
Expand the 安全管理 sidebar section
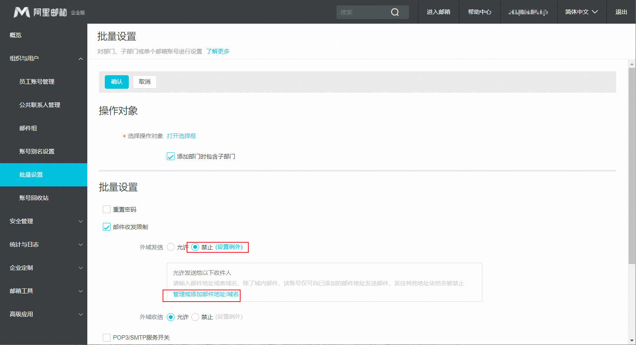click(43, 221)
